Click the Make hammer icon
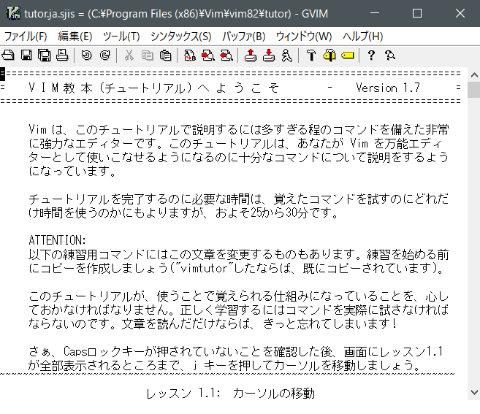 point(311,55)
